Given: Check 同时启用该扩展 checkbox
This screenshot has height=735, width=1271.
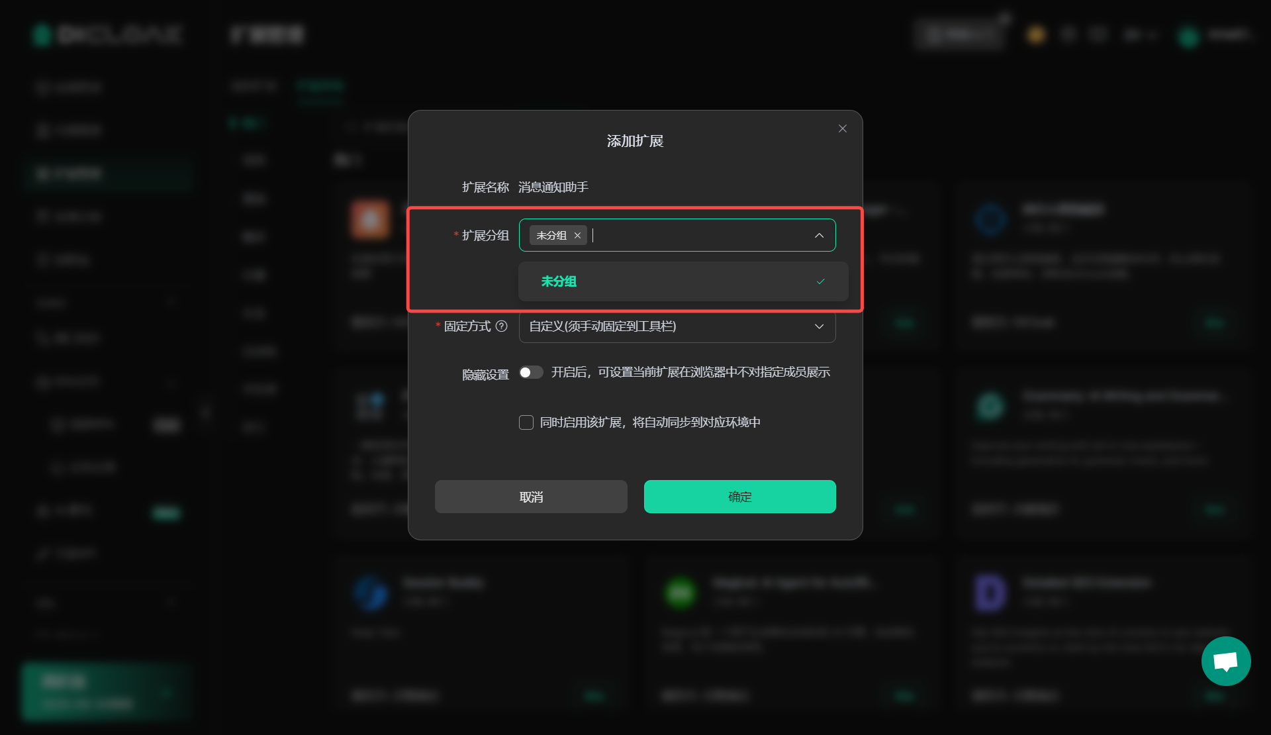Looking at the screenshot, I should [x=526, y=422].
